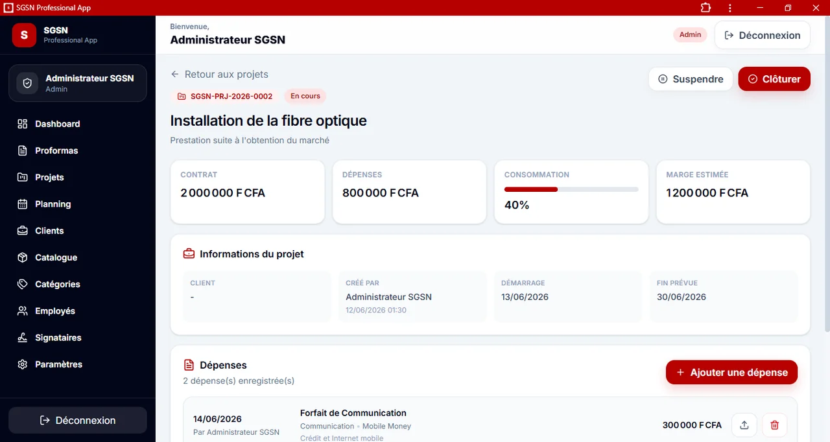Click Déconnexion at the sidebar bottom
Viewport: 830px width, 442px height.
pos(78,420)
